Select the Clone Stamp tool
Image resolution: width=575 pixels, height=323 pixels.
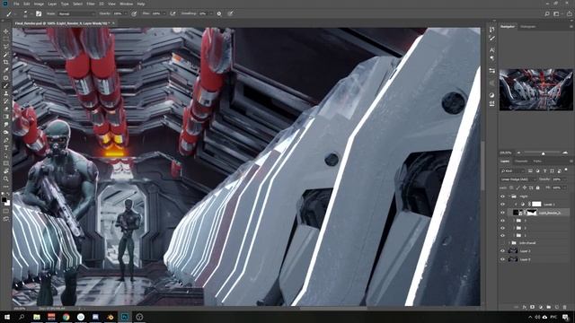point(6,93)
